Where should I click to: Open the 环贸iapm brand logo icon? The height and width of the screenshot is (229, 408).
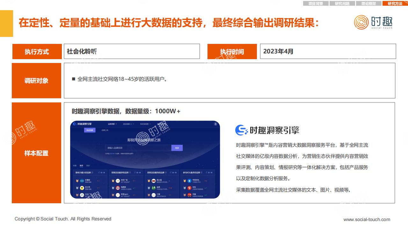pos(118,195)
